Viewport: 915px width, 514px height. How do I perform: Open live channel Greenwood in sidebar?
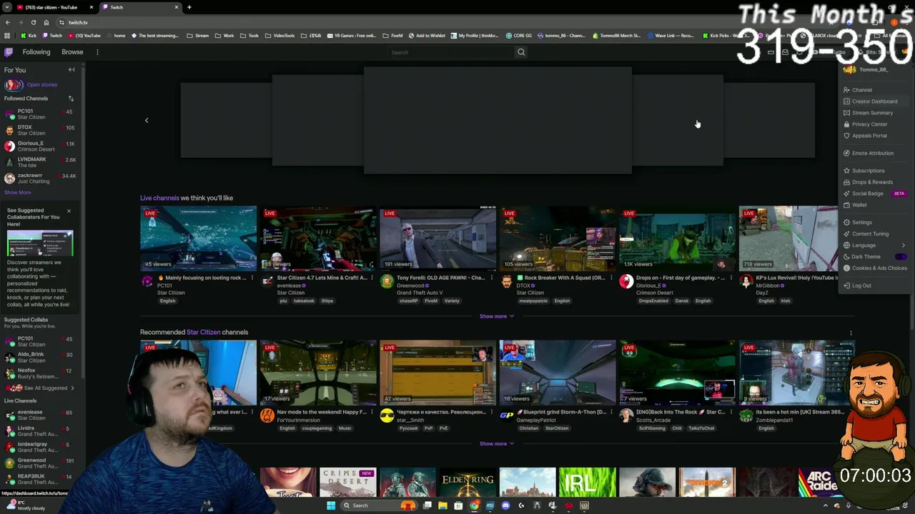click(41, 463)
